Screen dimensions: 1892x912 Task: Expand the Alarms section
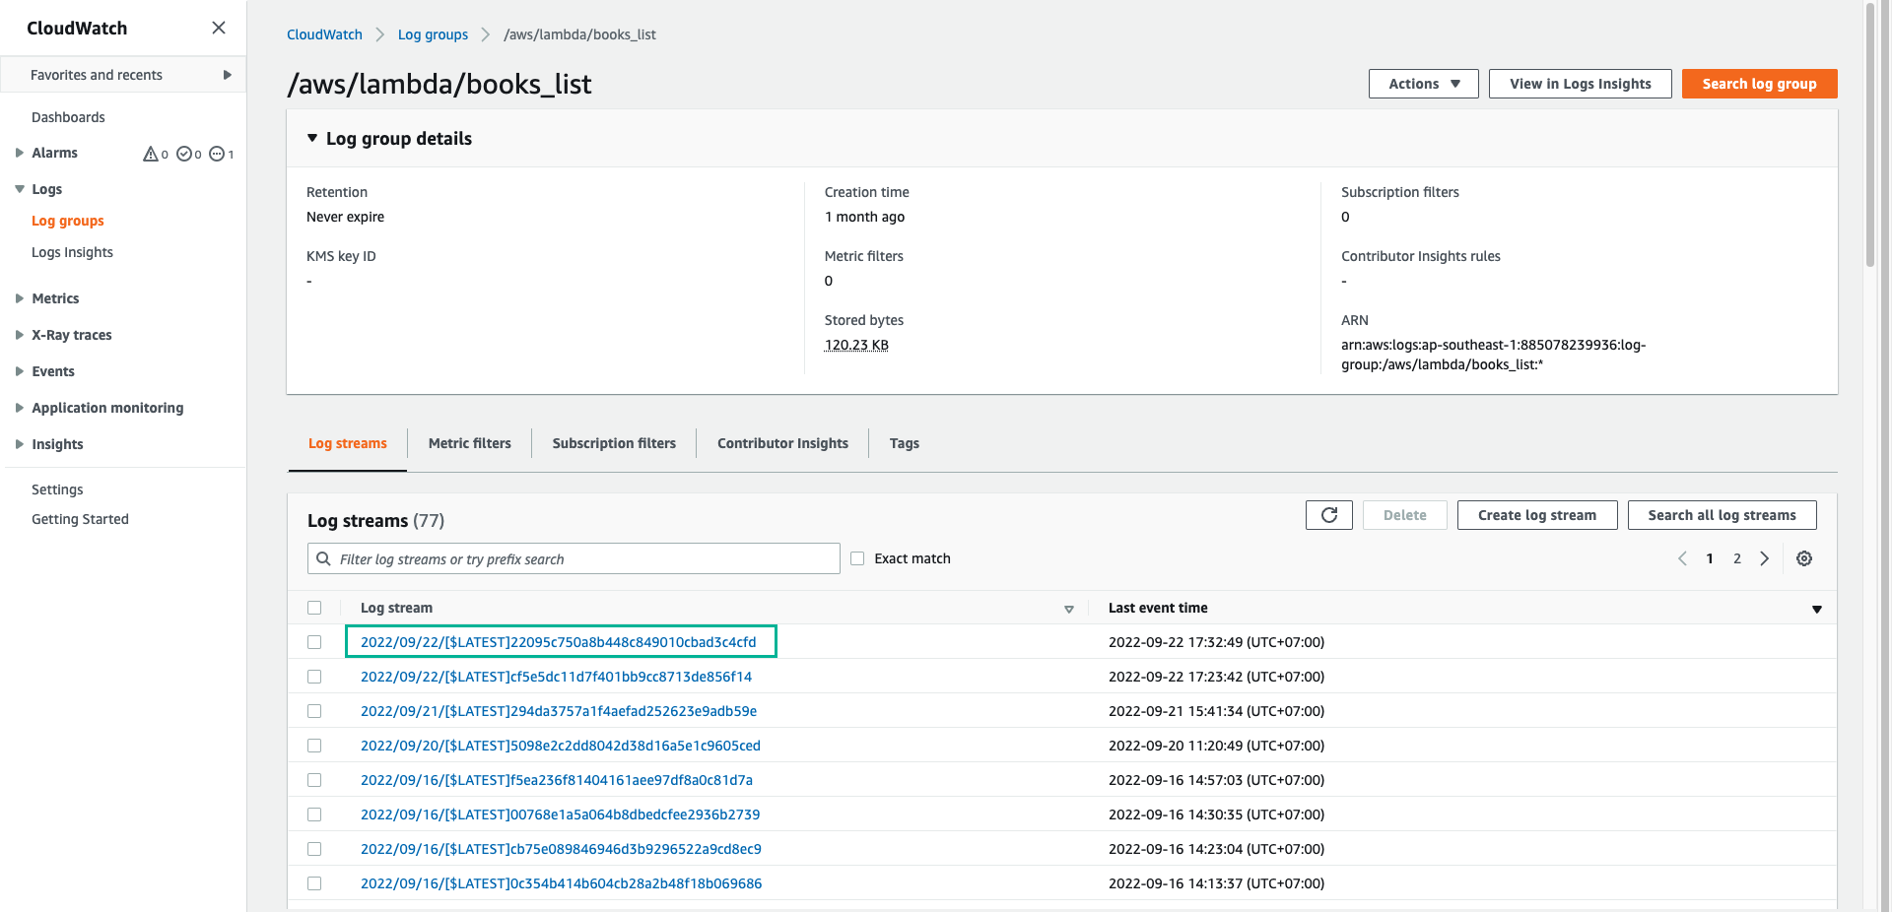[19, 153]
